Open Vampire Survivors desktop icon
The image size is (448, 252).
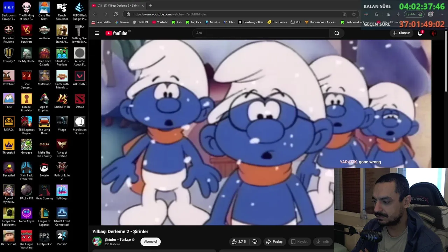(x=27, y=34)
